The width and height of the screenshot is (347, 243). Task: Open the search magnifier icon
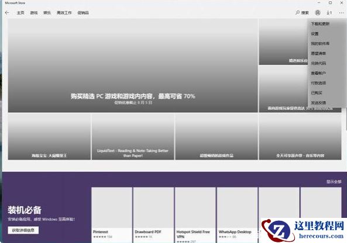298,13
